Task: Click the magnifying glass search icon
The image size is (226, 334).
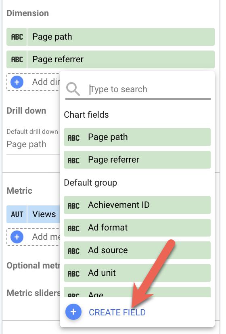Action: pos(73,89)
